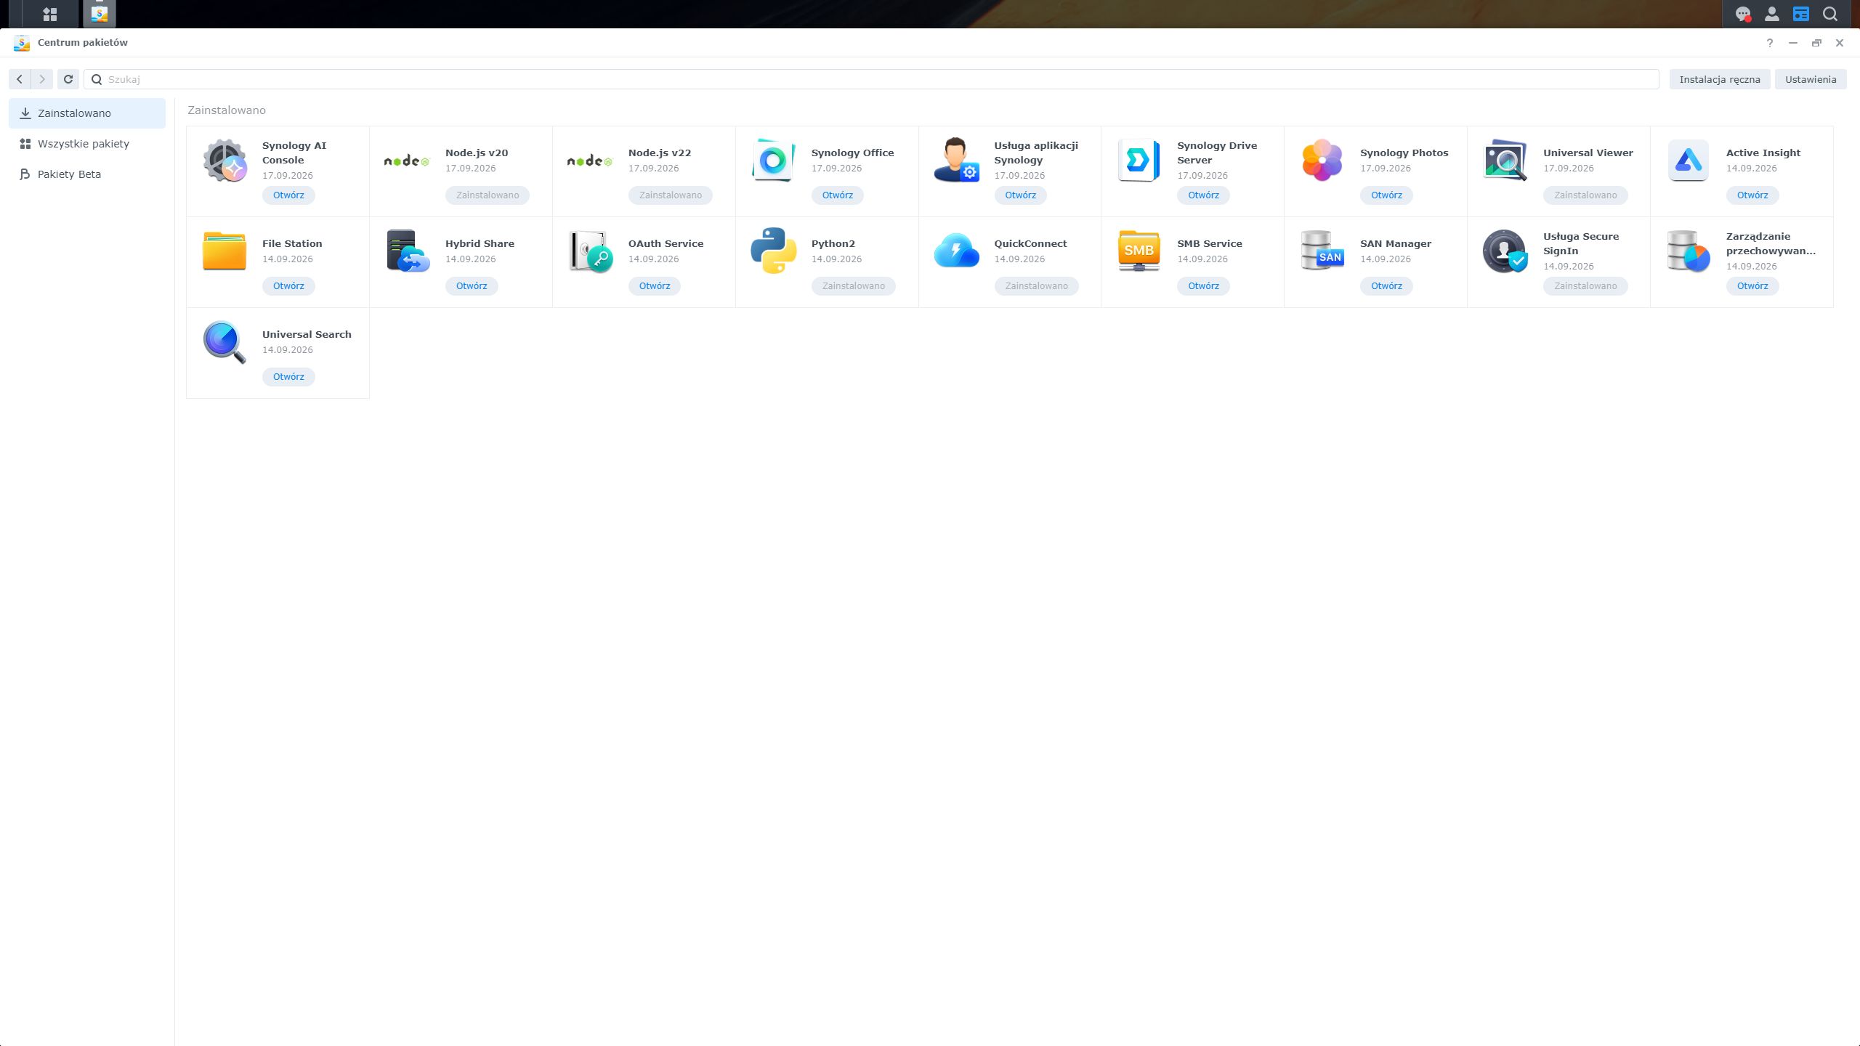
Task: Select the Zainstalowano sidebar tab
Action: point(87,113)
